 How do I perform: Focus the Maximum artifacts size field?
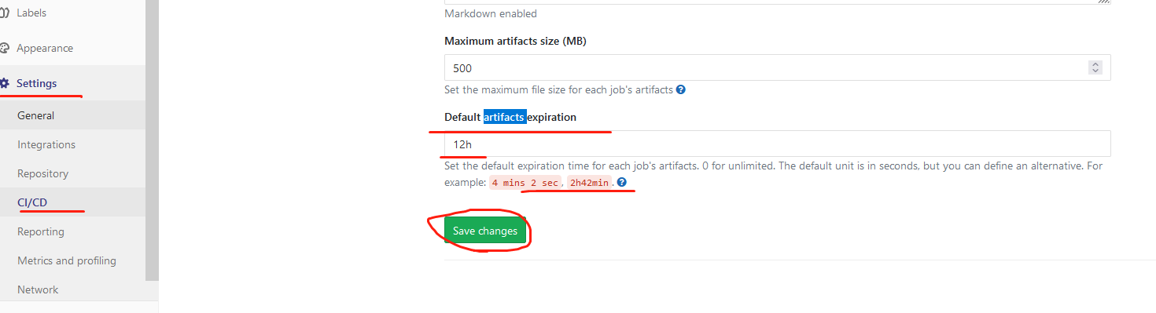(x=778, y=67)
